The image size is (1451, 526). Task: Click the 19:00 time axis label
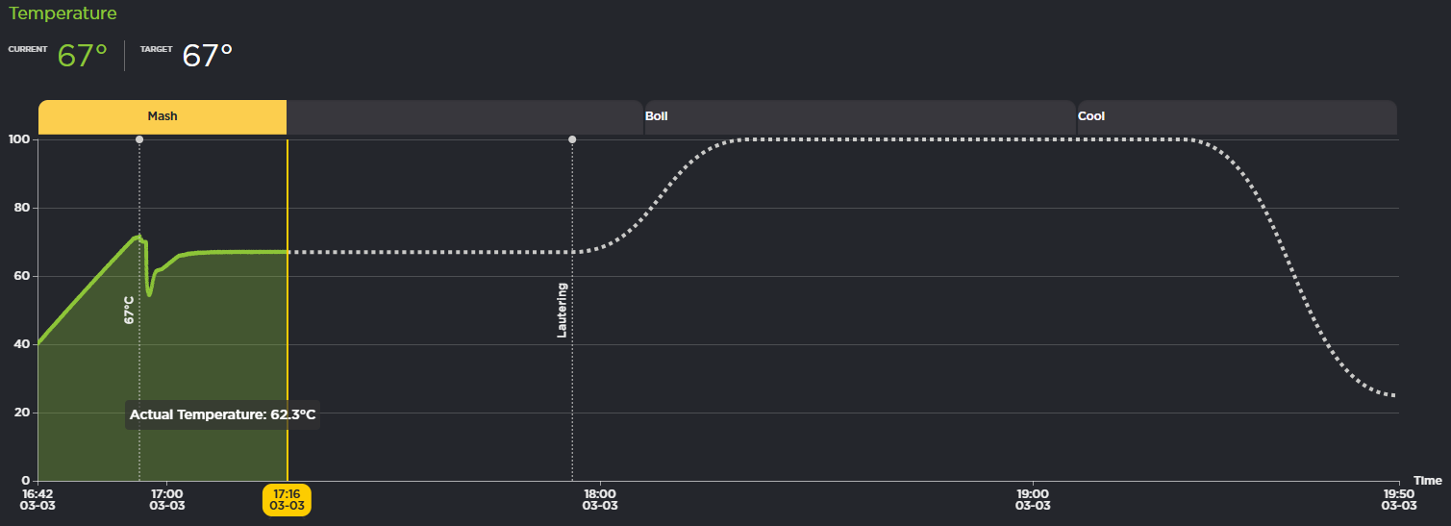(x=1033, y=499)
